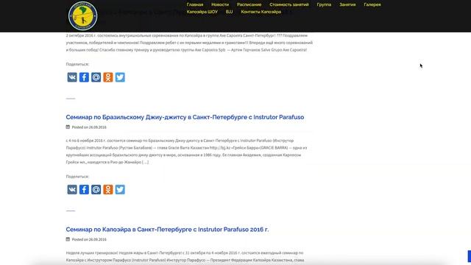Open Новости menu item
The height and width of the screenshot is (265, 471).
(220, 4)
